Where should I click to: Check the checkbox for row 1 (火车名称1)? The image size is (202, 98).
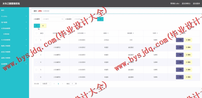(x=36, y=40)
